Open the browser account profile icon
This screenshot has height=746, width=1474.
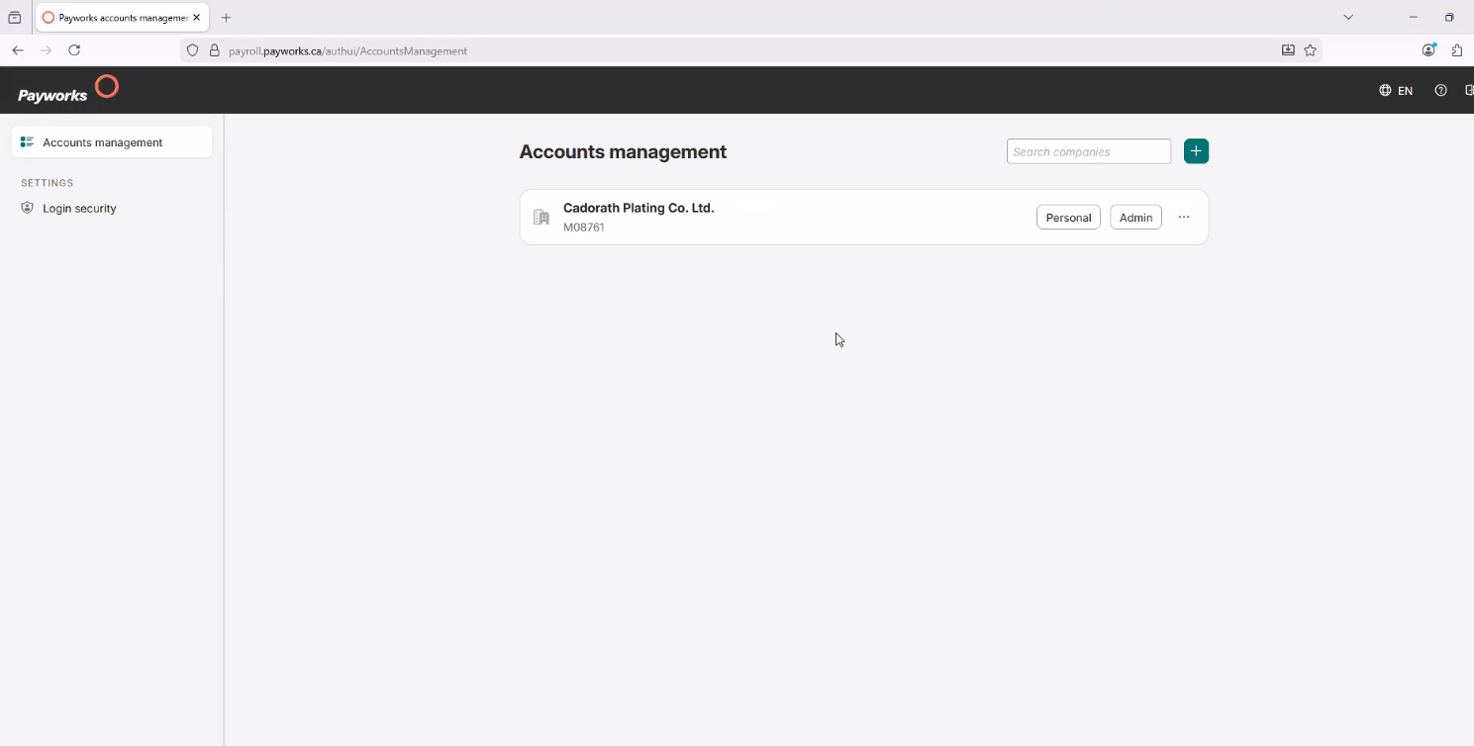pos(1428,50)
